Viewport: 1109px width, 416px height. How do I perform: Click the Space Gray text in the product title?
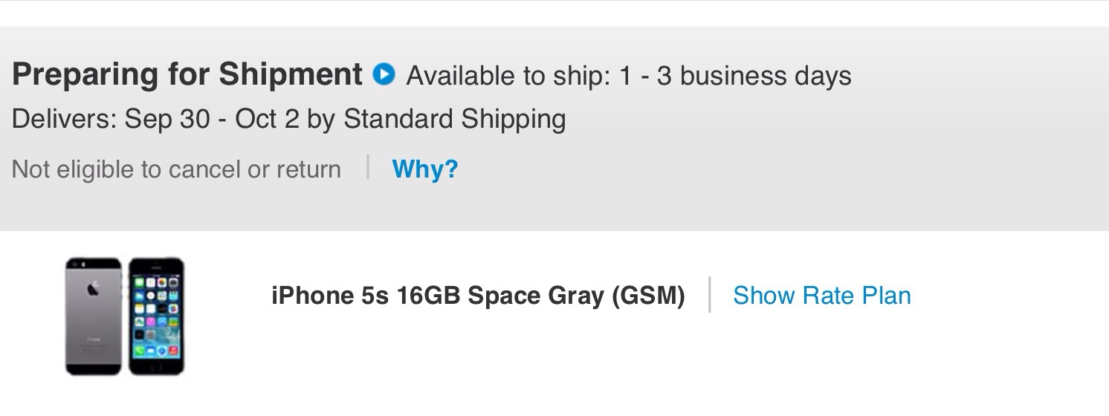tap(536, 296)
